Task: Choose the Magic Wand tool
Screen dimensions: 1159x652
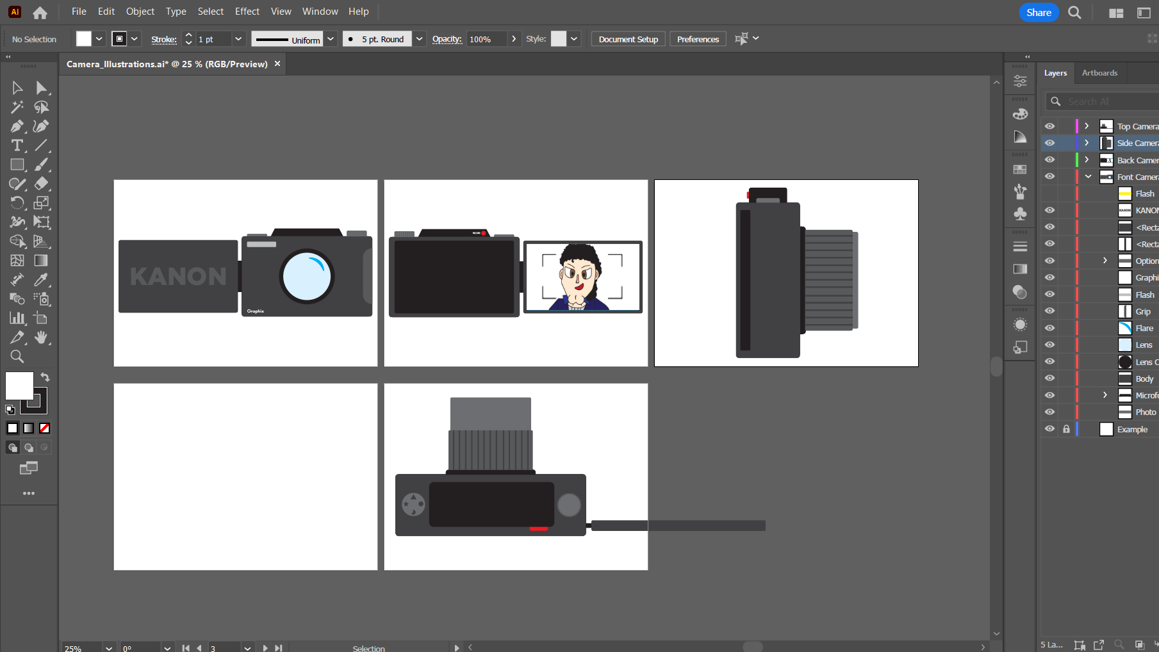Action: click(17, 107)
